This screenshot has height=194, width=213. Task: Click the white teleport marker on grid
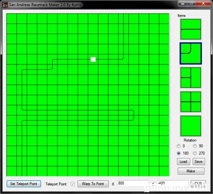[x=93, y=60]
